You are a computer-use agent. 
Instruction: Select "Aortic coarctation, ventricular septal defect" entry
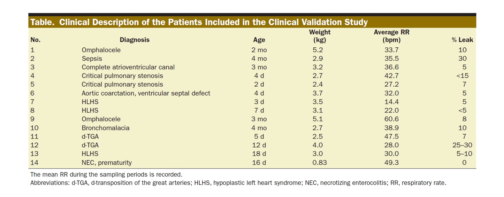(146, 93)
